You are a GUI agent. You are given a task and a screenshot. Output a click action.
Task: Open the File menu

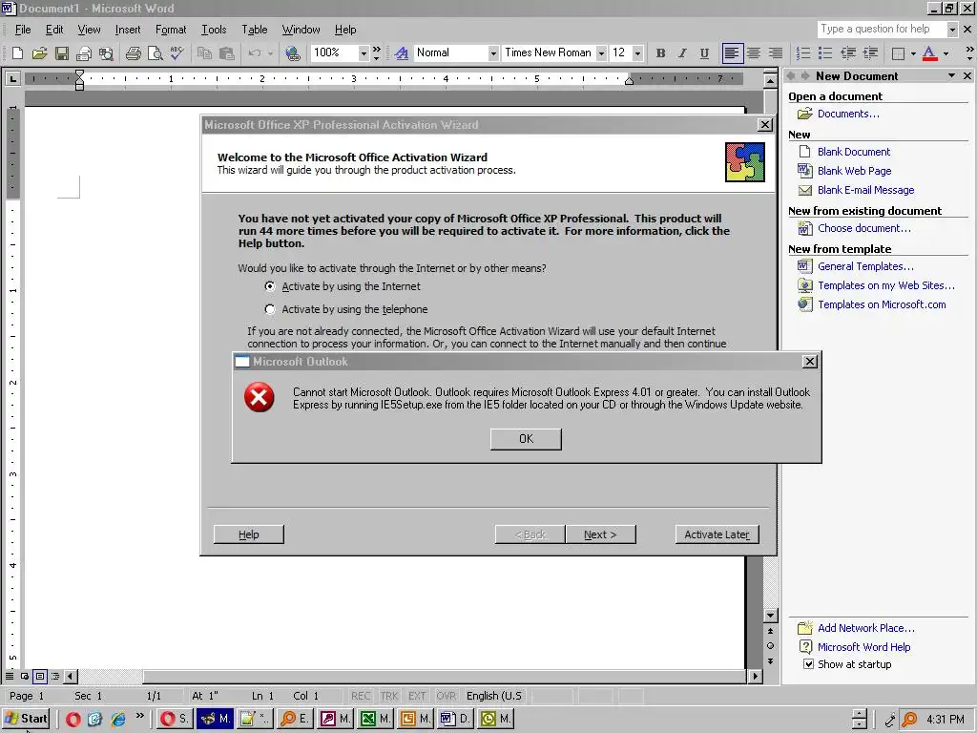pos(23,30)
